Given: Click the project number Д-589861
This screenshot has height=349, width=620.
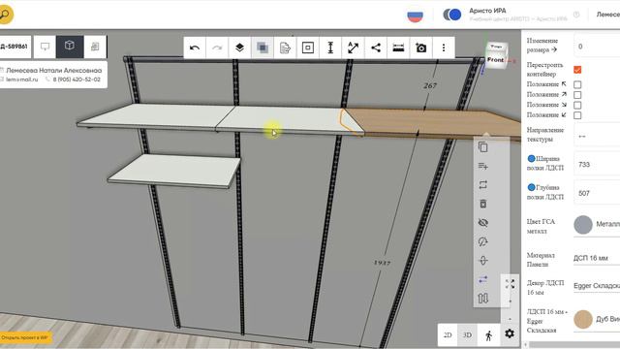Looking at the screenshot, I should click(15, 47).
